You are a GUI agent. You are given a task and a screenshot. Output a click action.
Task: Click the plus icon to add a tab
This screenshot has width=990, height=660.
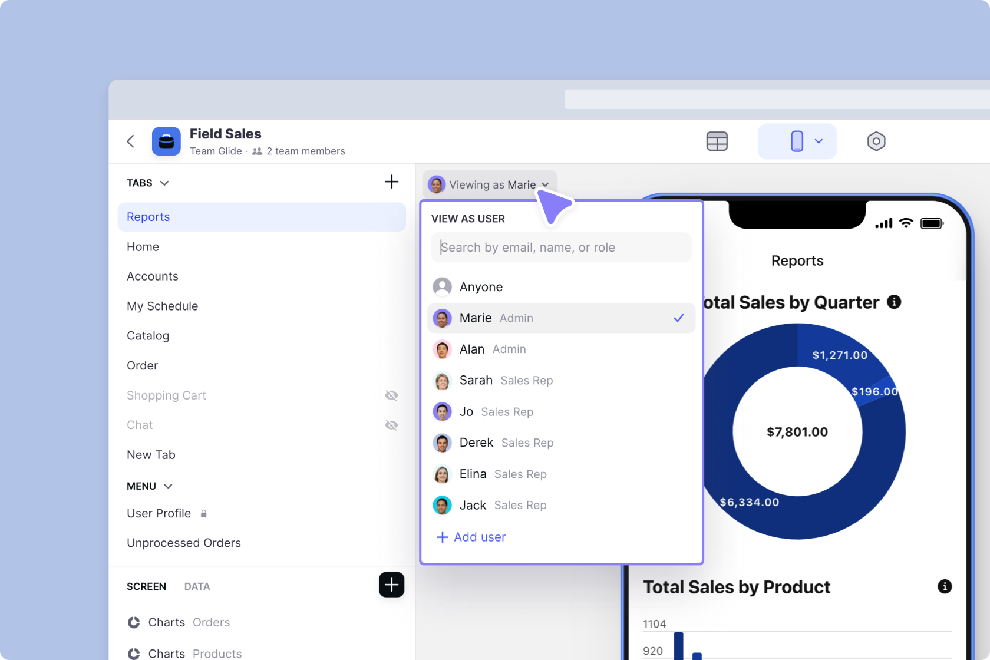tap(391, 181)
